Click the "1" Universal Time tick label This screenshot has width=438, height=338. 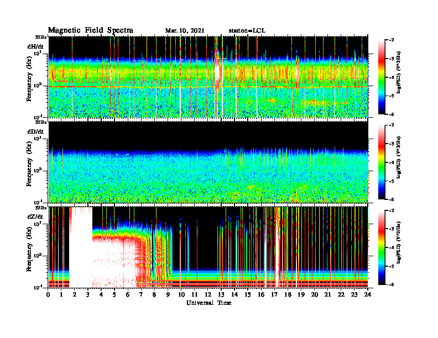click(x=61, y=294)
